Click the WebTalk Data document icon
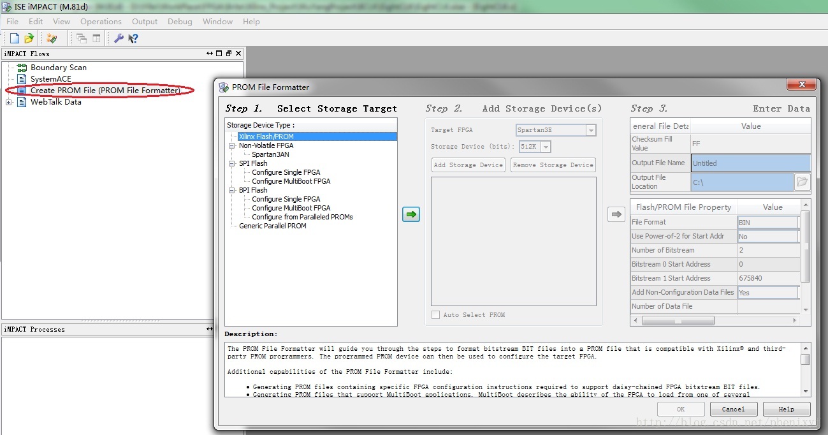This screenshot has height=435, width=828. tap(22, 102)
